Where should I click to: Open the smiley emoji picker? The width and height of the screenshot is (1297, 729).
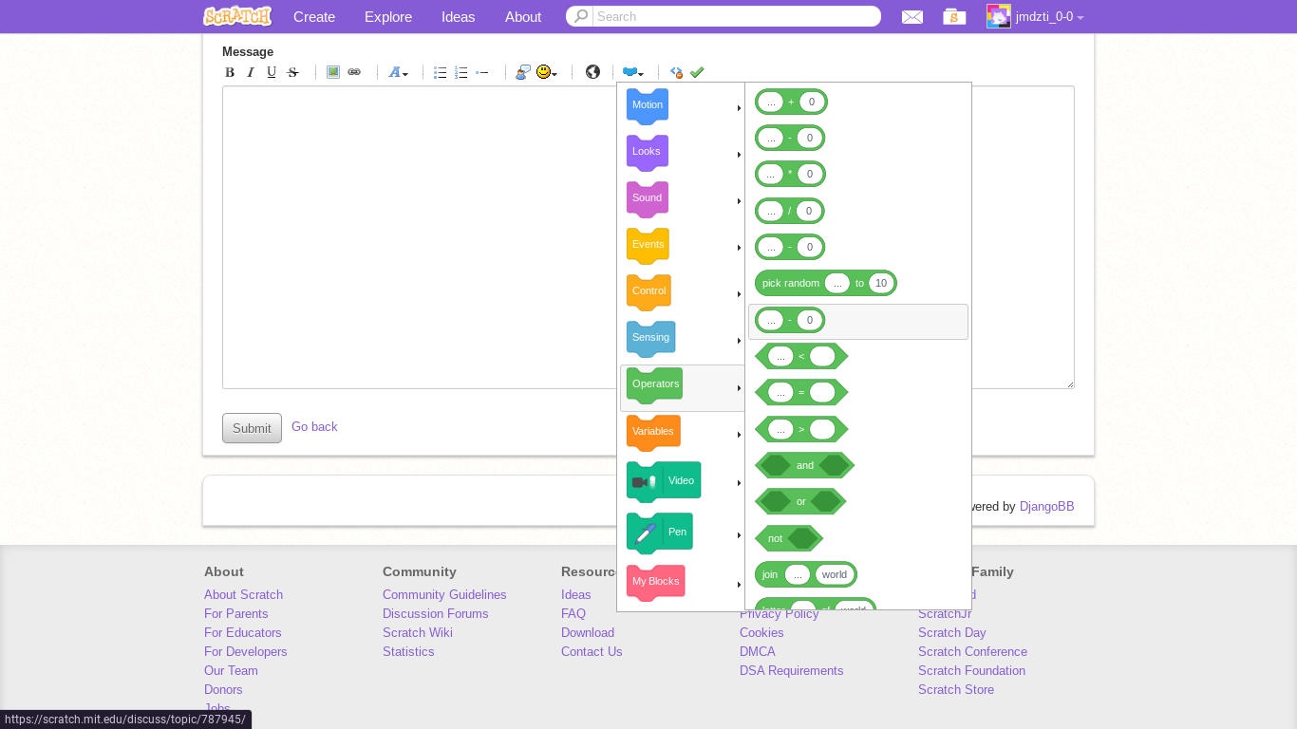coord(542,72)
